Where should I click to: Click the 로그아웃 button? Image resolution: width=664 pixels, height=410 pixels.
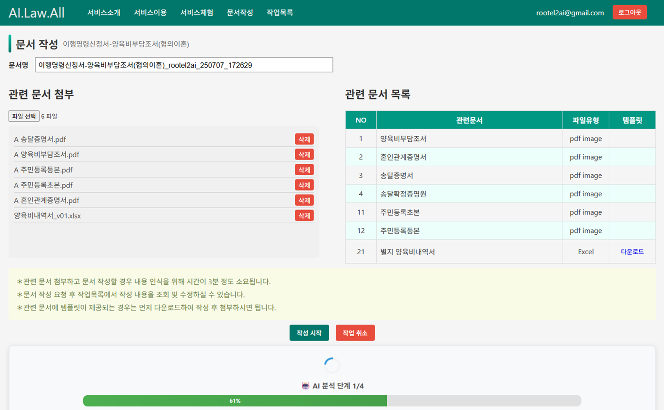point(630,12)
